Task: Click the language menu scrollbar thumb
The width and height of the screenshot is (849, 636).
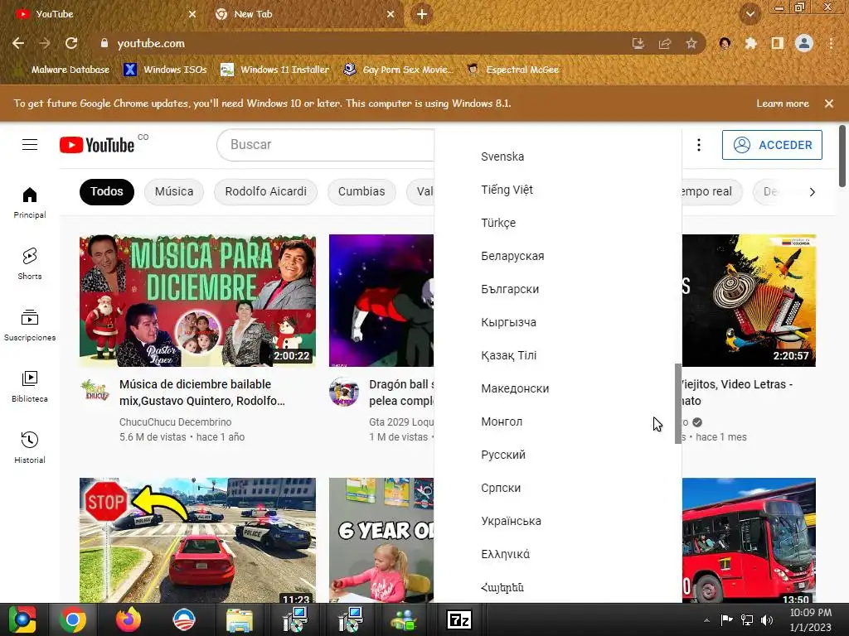Action: click(x=678, y=403)
